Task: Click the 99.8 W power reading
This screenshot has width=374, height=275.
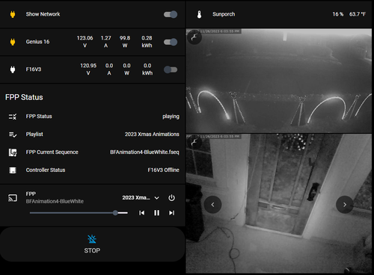Action: pyautogui.click(x=125, y=42)
